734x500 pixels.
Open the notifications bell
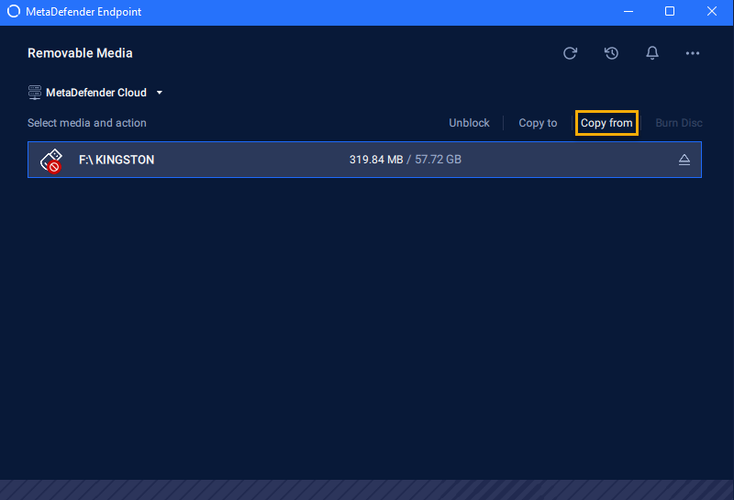click(652, 53)
